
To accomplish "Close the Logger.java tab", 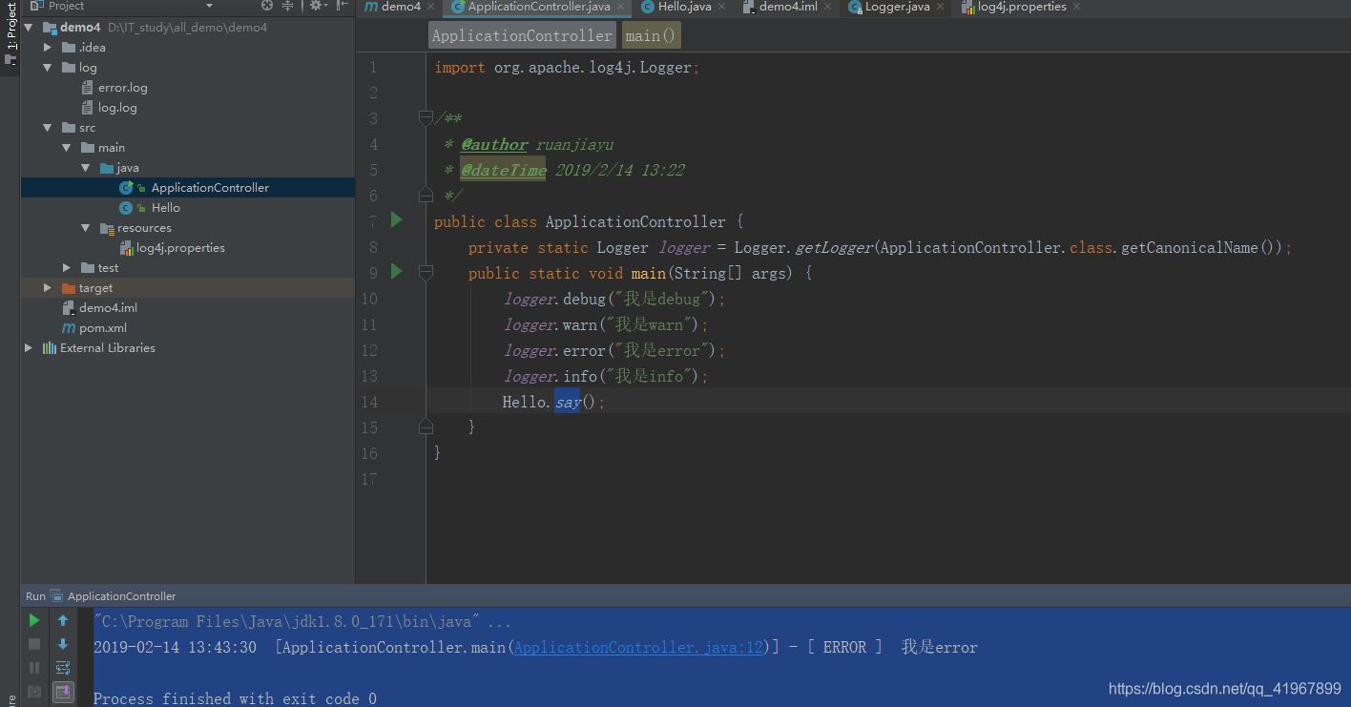I will tap(941, 7).
